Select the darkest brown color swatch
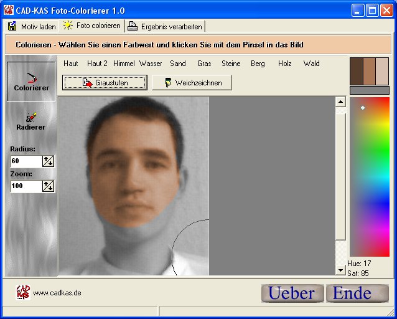This screenshot has height=319, width=397. click(x=357, y=71)
